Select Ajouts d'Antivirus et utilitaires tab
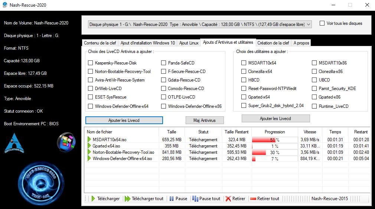 pyautogui.click(x=228, y=42)
